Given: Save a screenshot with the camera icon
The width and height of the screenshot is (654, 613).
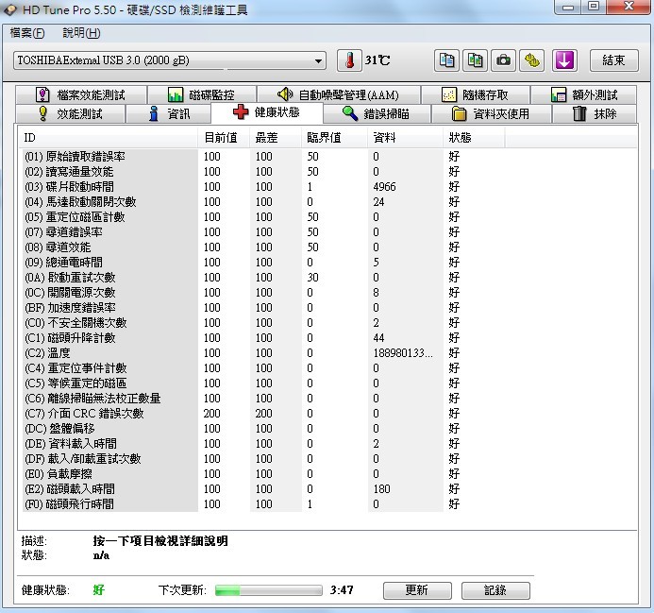Looking at the screenshot, I should [504, 60].
